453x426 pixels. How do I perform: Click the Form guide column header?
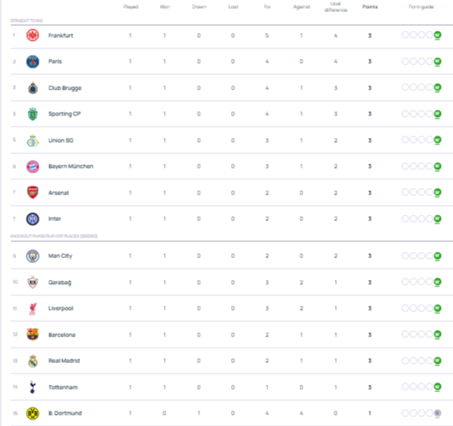click(x=421, y=6)
